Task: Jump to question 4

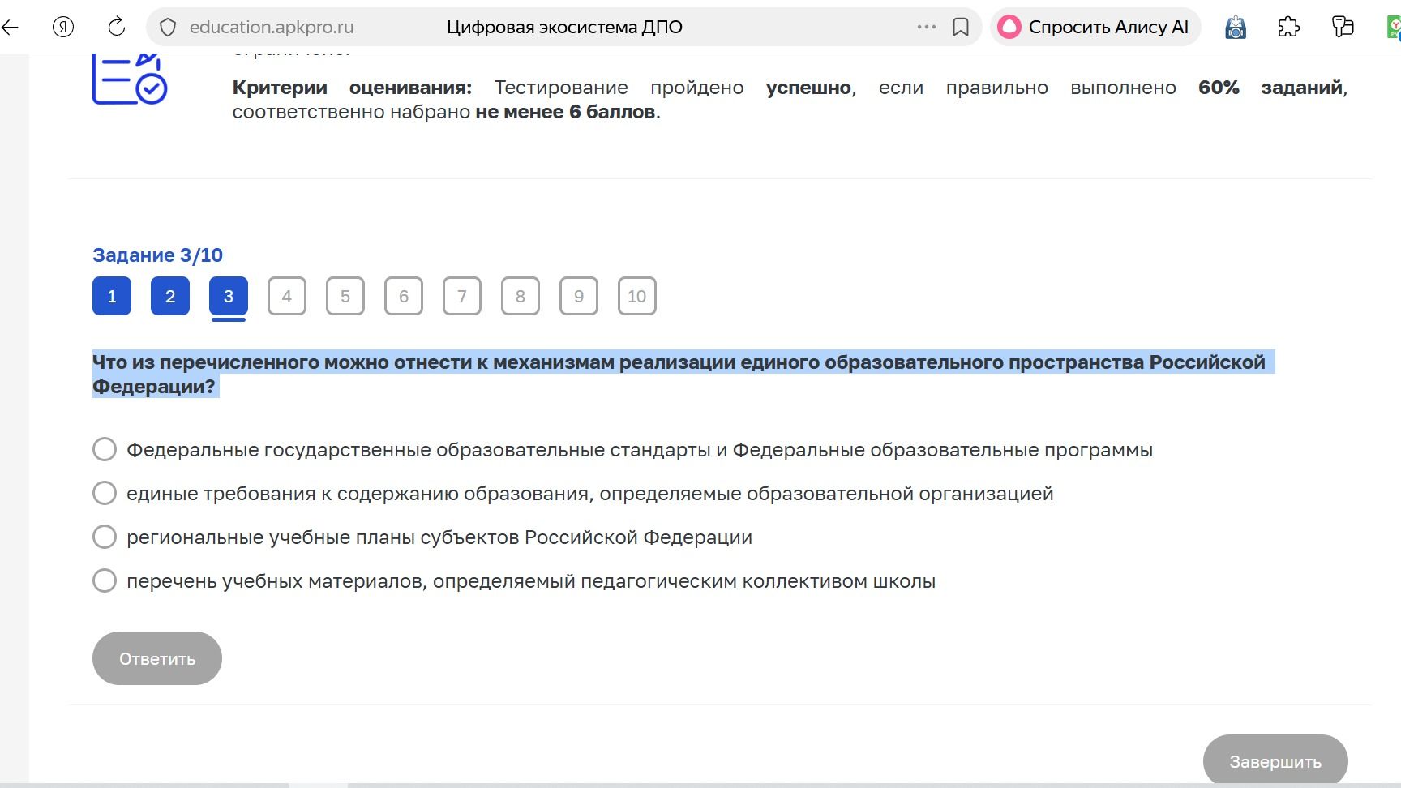Action: click(287, 296)
